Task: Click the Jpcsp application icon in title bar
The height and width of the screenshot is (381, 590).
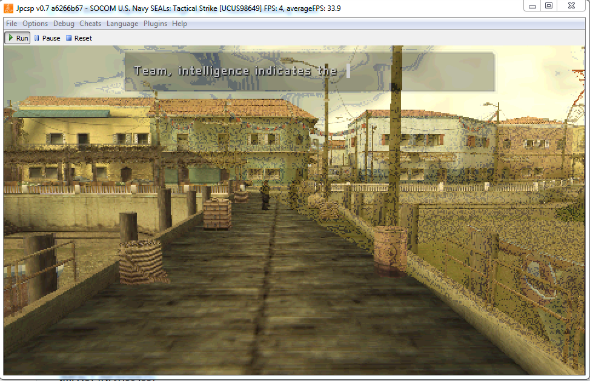Action: tap(8, 8)
